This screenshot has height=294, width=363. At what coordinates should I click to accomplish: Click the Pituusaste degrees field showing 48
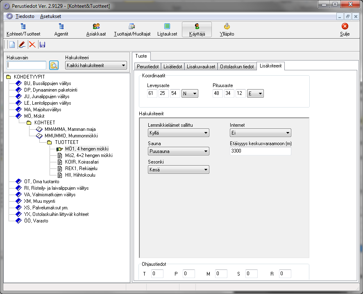tap(218, 93)
